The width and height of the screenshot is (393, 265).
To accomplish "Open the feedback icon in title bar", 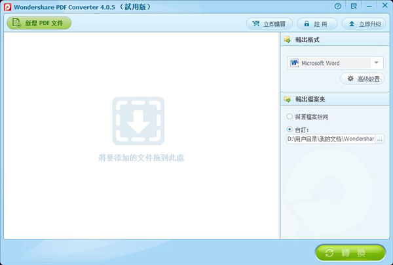I will pyautogui.click(x=354, y=7).
